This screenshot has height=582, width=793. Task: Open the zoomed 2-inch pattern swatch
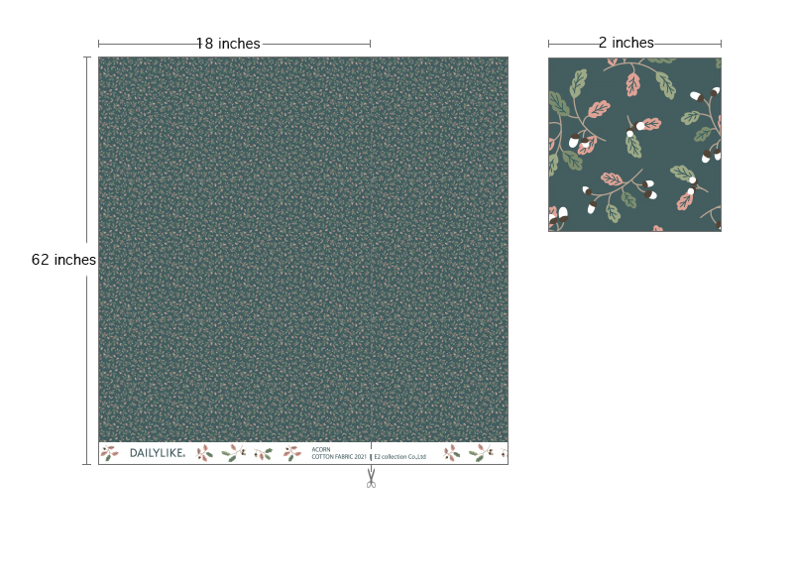click(634, 145)
